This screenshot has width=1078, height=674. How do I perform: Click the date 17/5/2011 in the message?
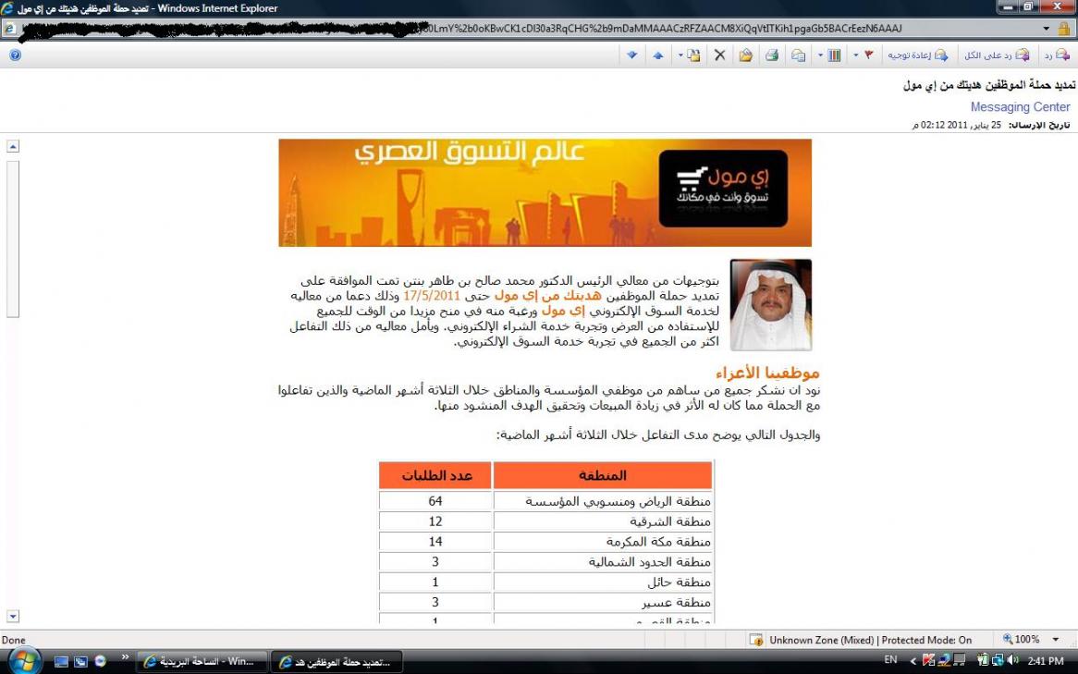[431, 297]
